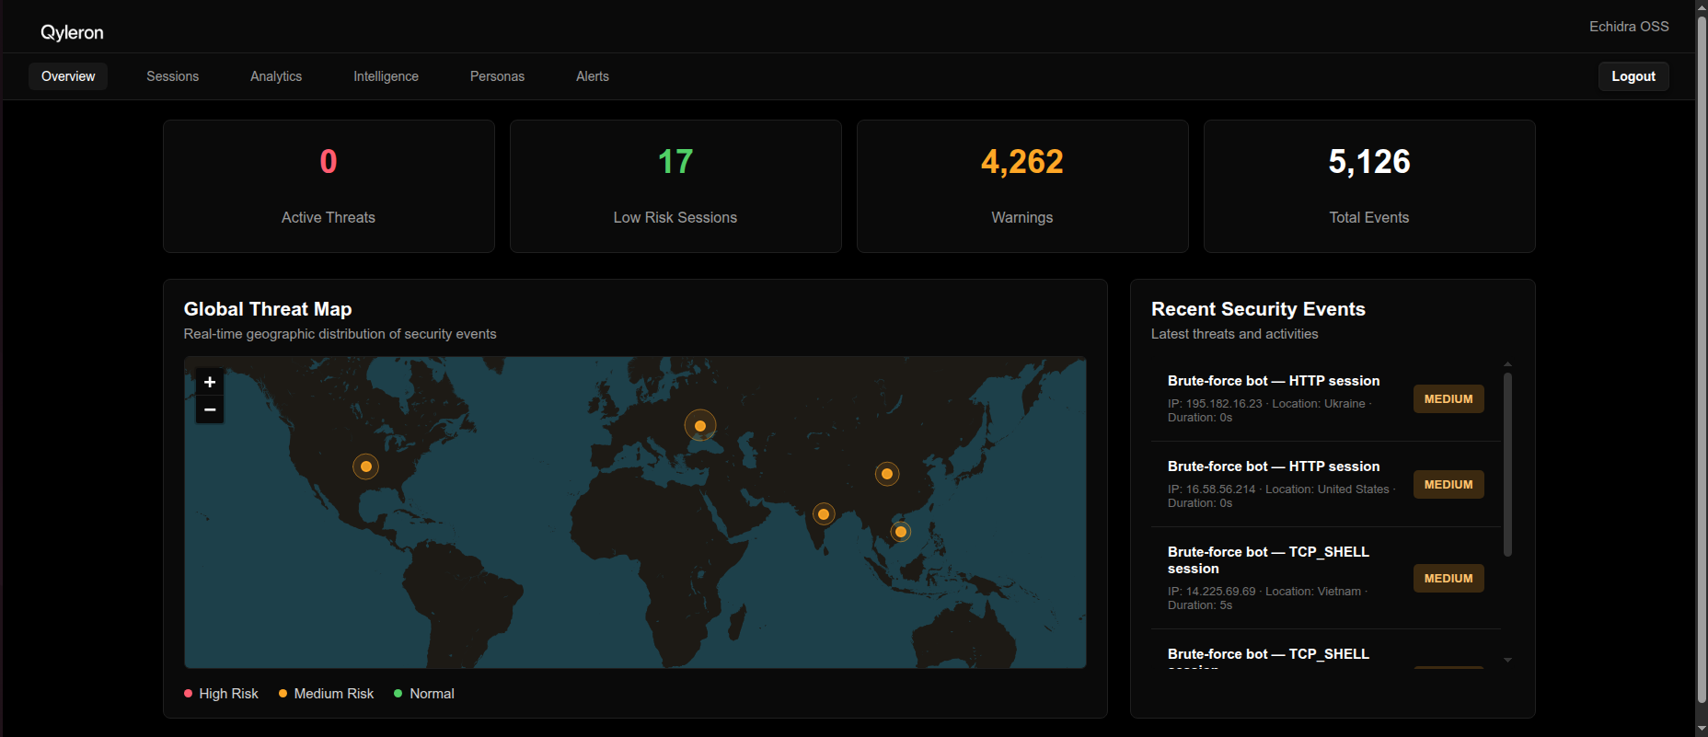Open the Overview tab
Image resolution: width=1708 pixels, height=737 pixels.
coord(68,76)
